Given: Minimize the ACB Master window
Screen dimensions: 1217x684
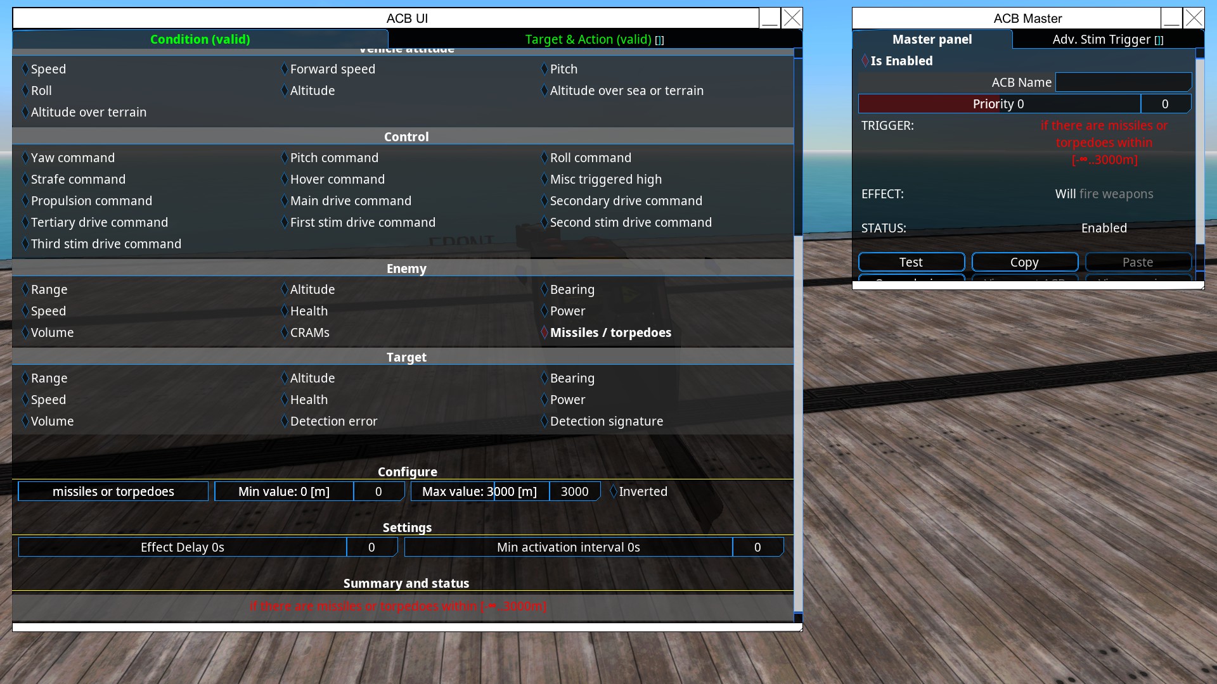Looking at the screenshot, I should point(1171,18).
